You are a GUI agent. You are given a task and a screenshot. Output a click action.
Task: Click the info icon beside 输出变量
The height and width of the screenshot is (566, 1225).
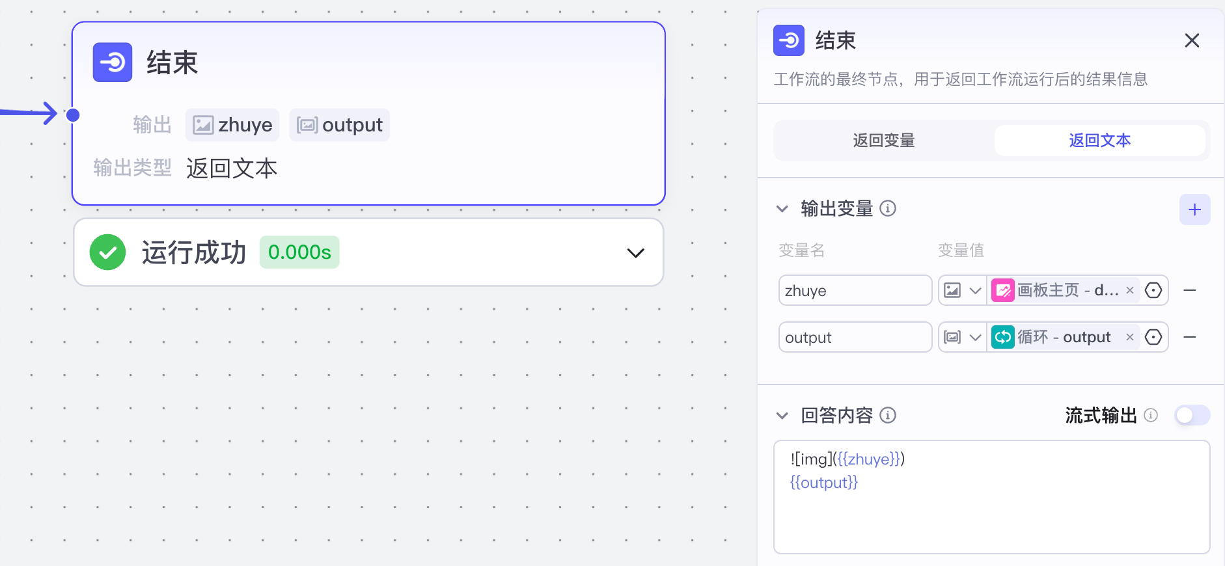click(888, 209)
